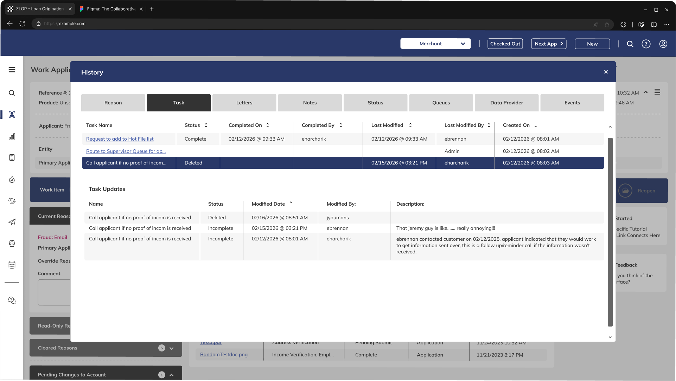Open the scales compliance icon

12,201
